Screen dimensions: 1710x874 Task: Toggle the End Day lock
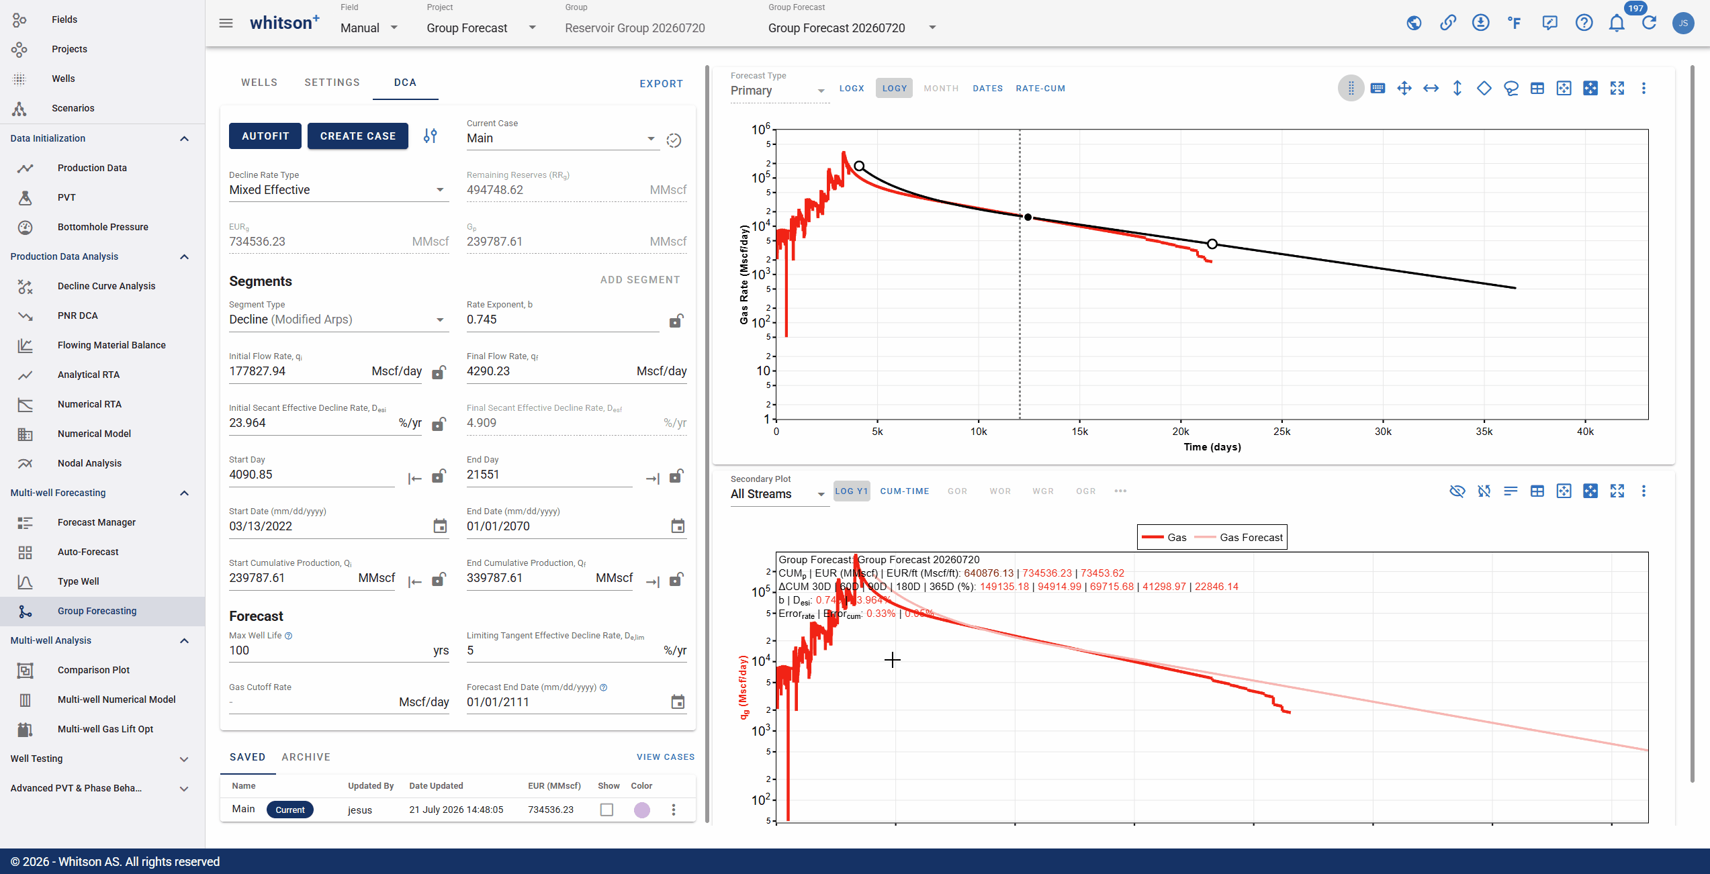click(676, 476)
